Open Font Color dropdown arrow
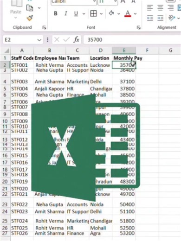The image size is (181, 241). [x=135, y=14]
